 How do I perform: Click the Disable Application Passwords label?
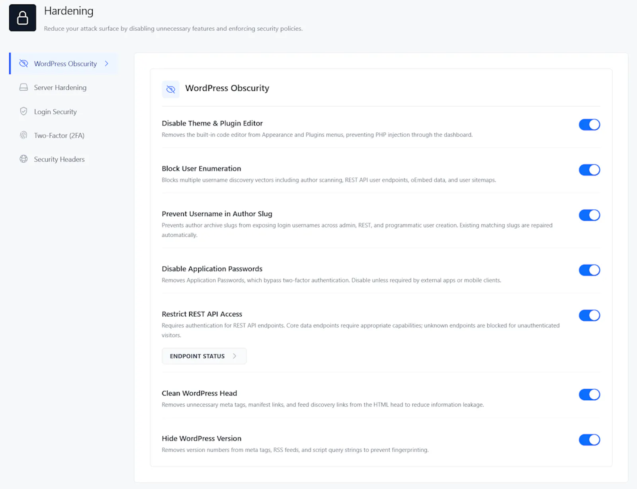(x=212, y=269)
